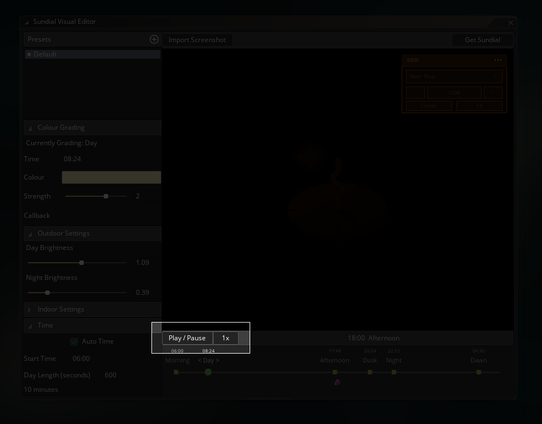542x424 pixels.
Task: Select the Dusk timeline marker
Action: (370, 372)
